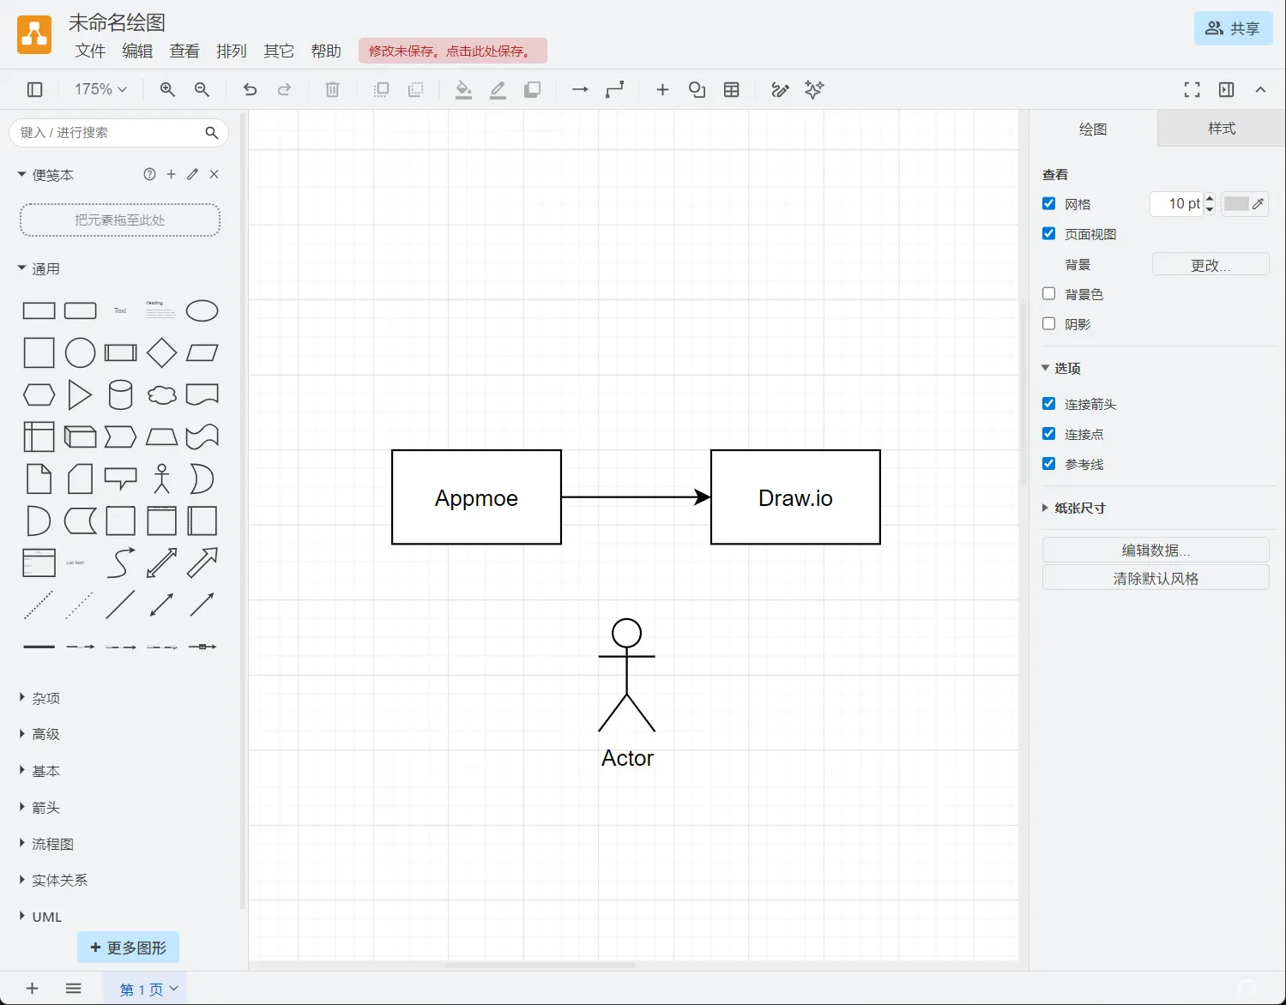Expand the 杂项 shapes category
The width and height of the screenshot is (1286, 1005).
(39, 699)
